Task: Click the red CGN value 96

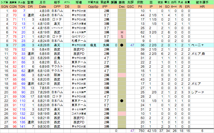Action: (15, 127)
